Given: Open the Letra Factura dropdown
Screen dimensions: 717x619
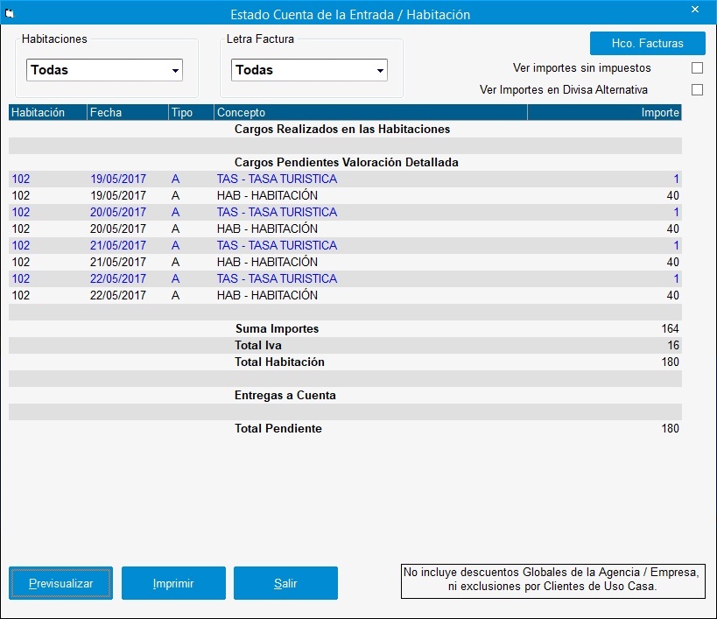Looking at the screenshot, I should click(x=309, y=70).
